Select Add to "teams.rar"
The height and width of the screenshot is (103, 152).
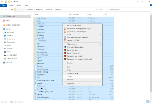pyautogui.click(x=82, y=53)
